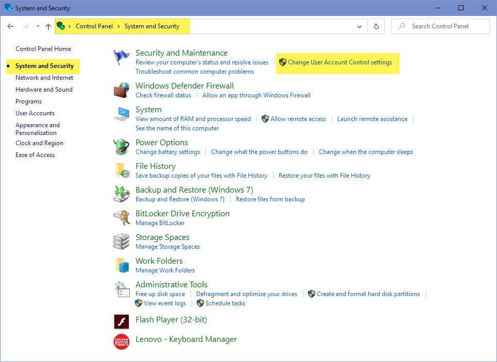Select Network and Internet in sidebar
Viewport: 497px width, 362px height.
click(44, 78)
